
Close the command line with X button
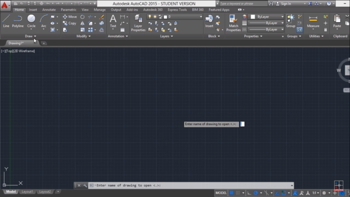[x=79, y=185]
